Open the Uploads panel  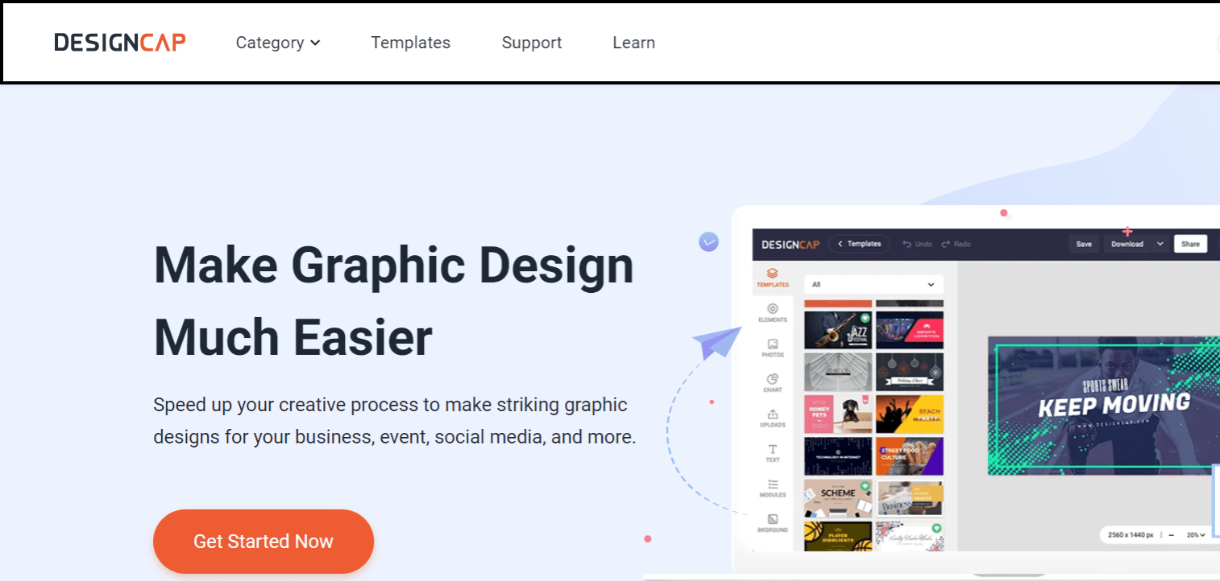tap(771, 414)
